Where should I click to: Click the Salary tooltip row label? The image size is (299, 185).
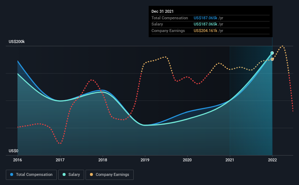point(157,24)
